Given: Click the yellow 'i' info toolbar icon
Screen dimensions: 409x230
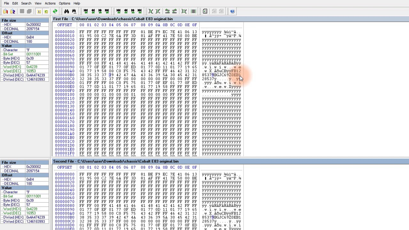Looking at the screenshot, I should (39, 11).
